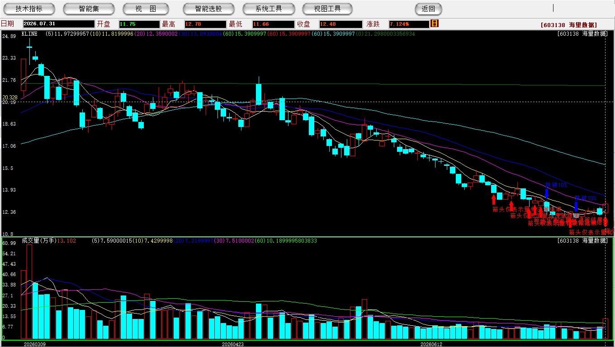This screenshot has height=347, width=615.
Task: Click the 20260309 date axis label
Action: tap(34, 344)
